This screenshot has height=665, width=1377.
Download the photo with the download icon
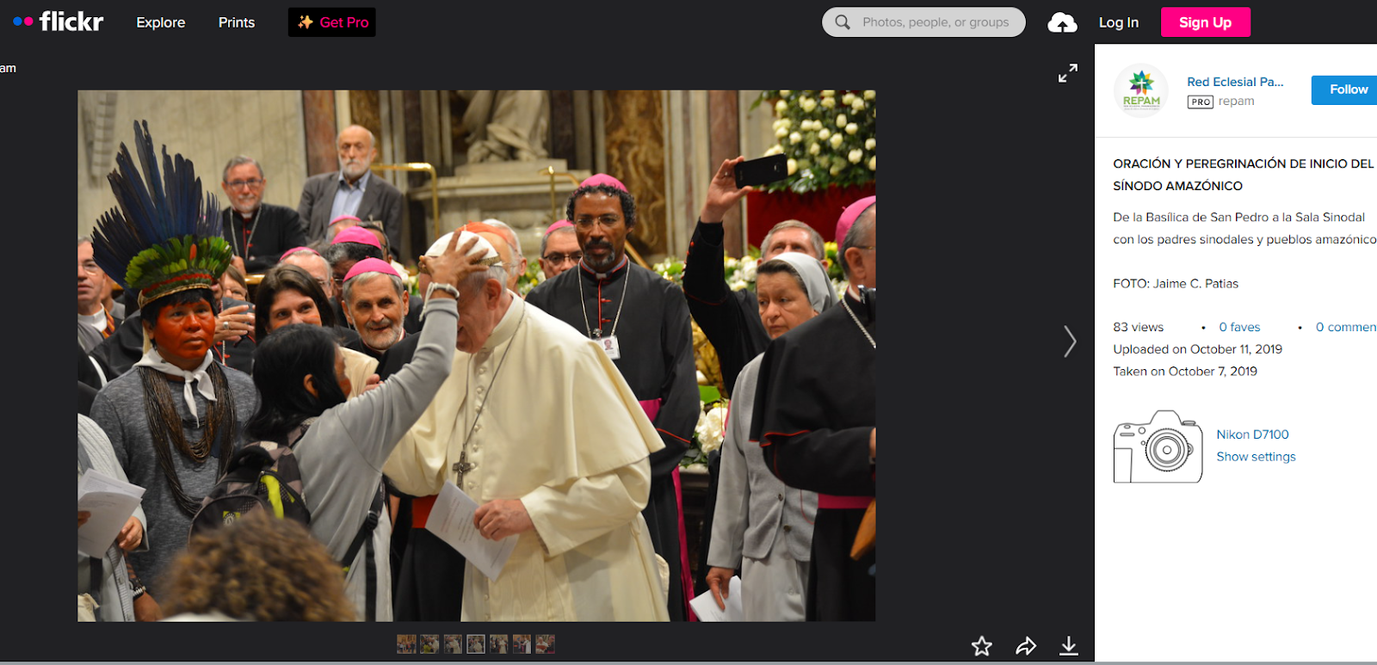[1069, 646]
